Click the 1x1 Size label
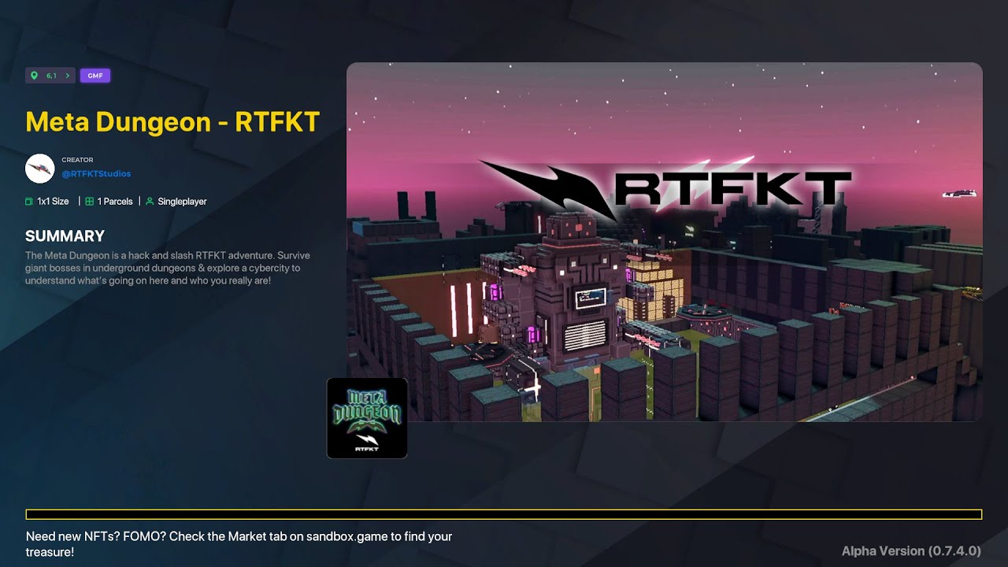 [x=48, y=202]
